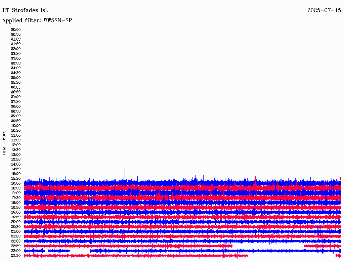Screen dimensions: 344x262
Task: Click the 01:30 time label
Action: point(16,44)
